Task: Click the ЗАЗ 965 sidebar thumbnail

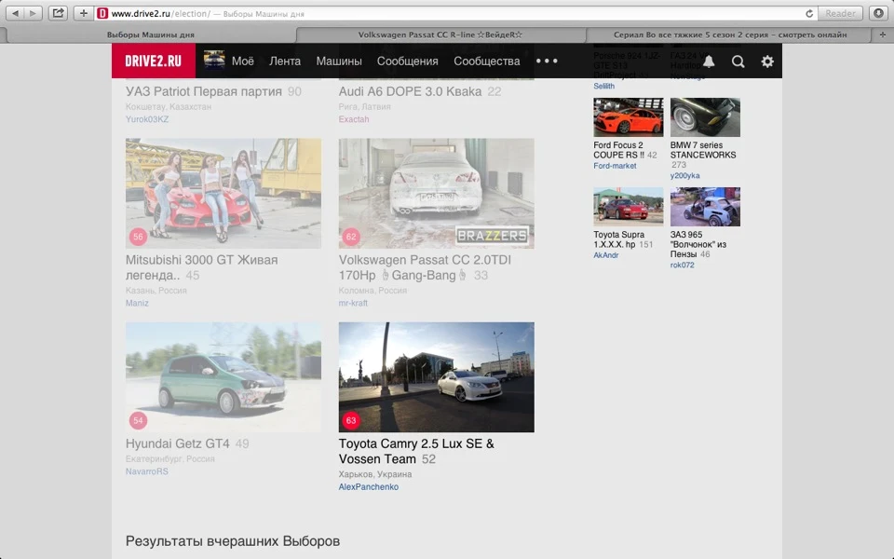Action: 705,207
